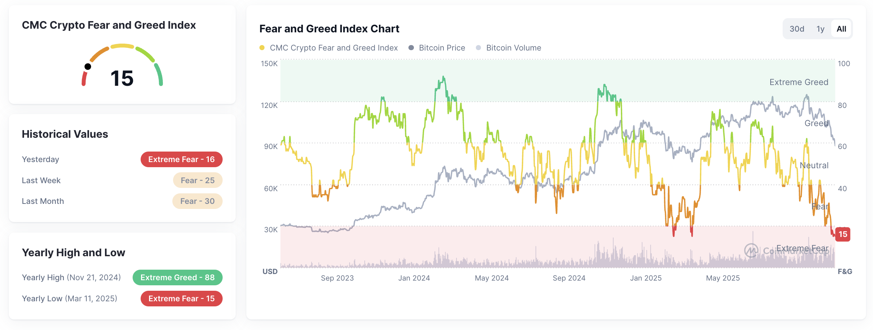This screenshot has height=330, width=873.
Task: Toggle visibility of the Bitcoin Price series
Action: [442, 48]
